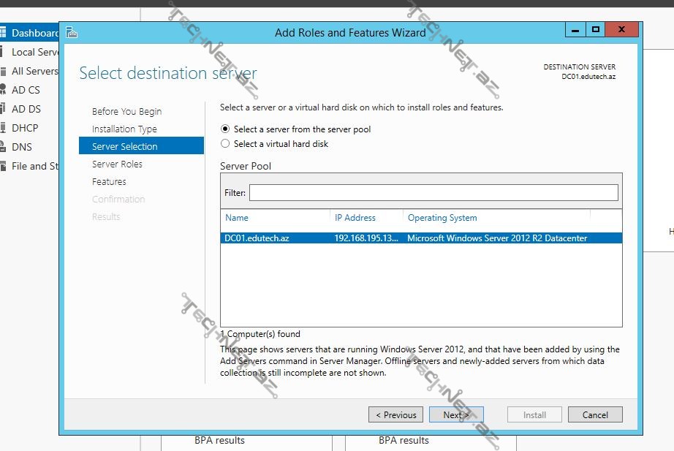Maximize the wizard window
The width and height of the screenshot is (674, 451).
coord(596,30)
